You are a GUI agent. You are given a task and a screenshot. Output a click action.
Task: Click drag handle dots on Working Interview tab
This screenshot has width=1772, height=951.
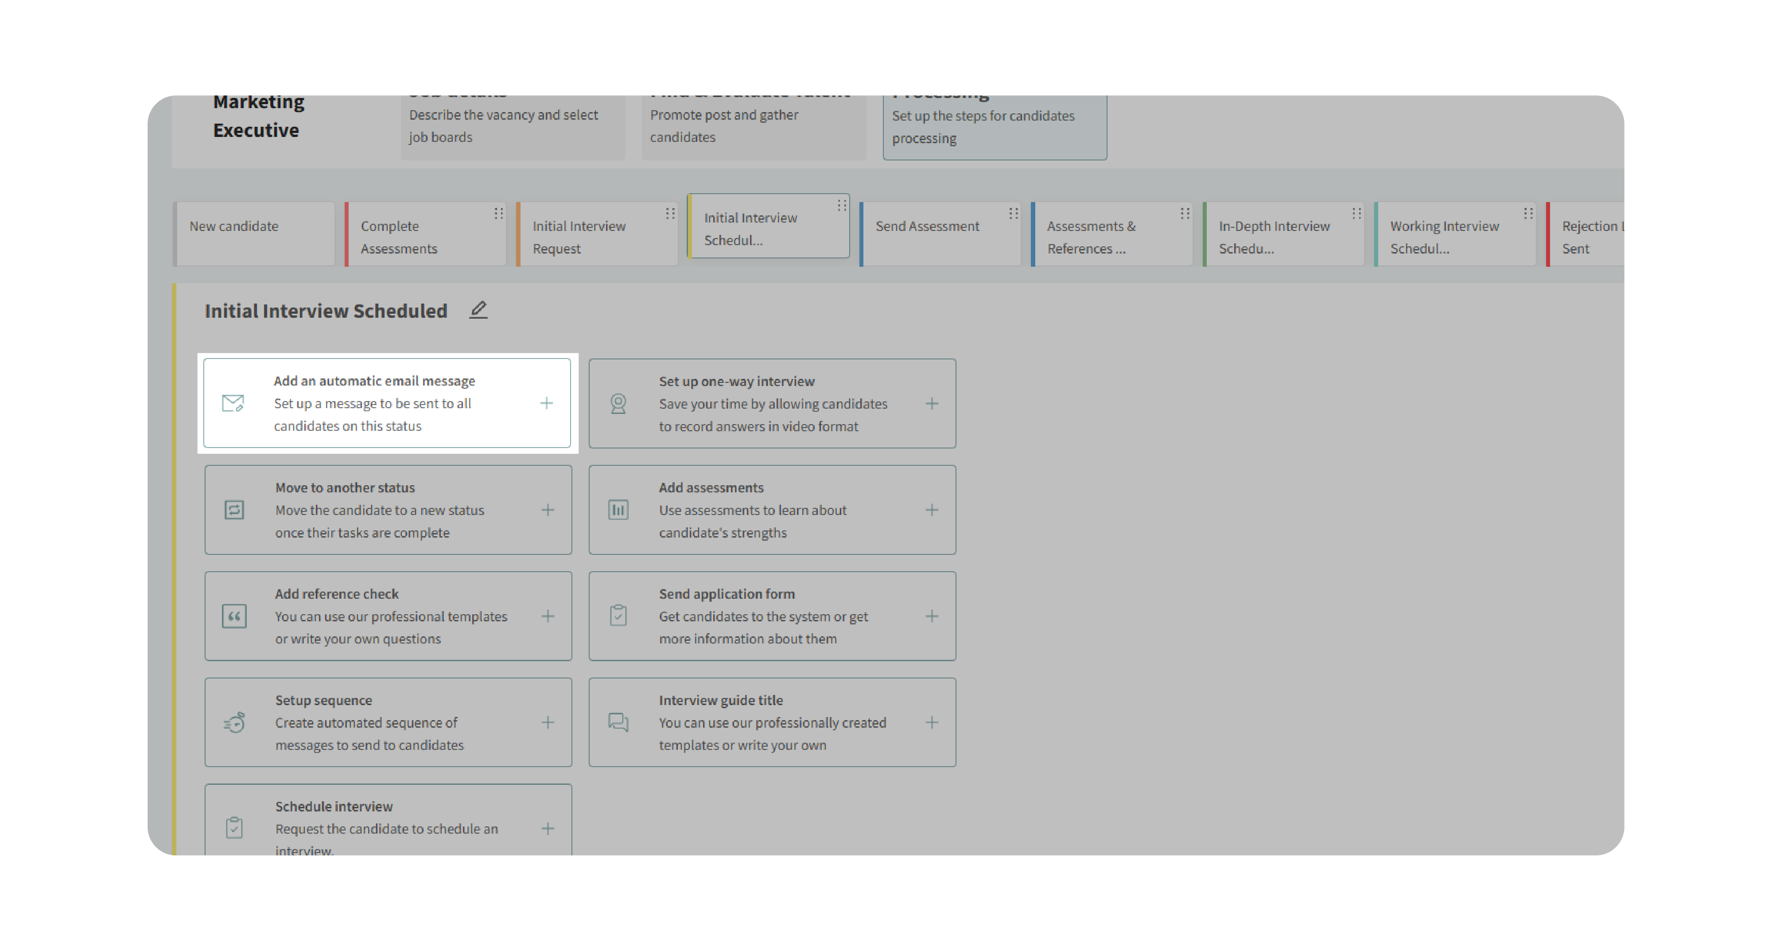[x=1528, y=214]
